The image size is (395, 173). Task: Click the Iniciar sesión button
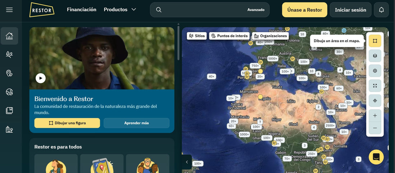(x=350, y=10)
